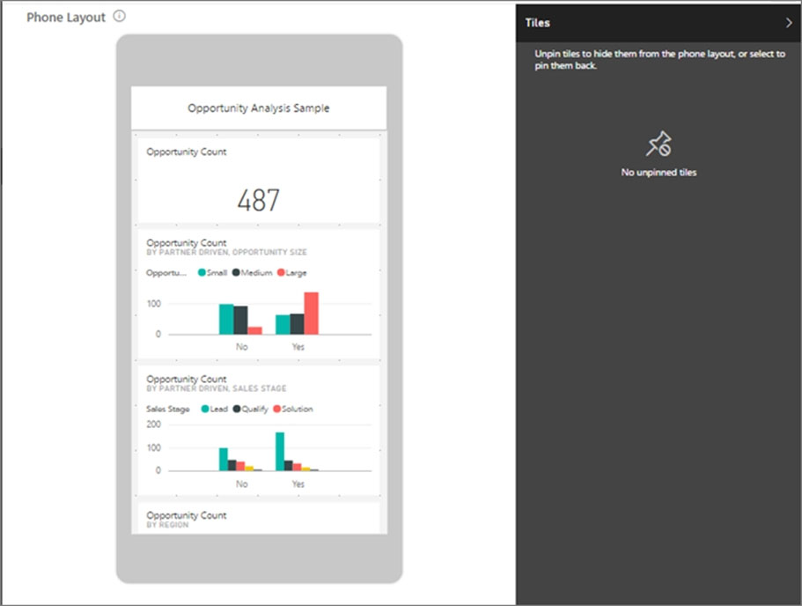Click the Small legend teal marker
The width and height of the screenshot is (802, 606).
click(x=200, y=273)
